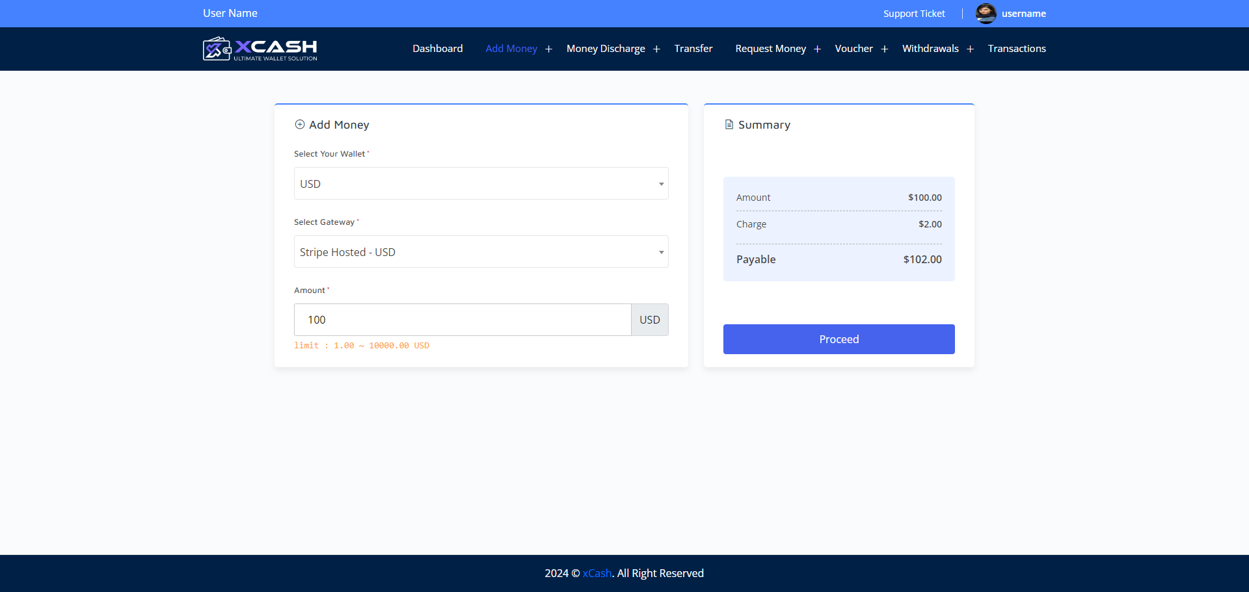The height and width of the screenshot is (592, 1249).
Task: Open the Transactions menu item
Action: click(x=1017, y=49)
